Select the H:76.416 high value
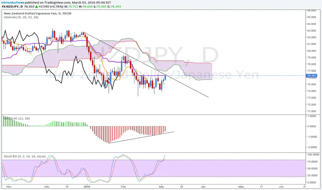Image resolution: width=322 pixels, height=190 pixels. click(x=86, y=7)
